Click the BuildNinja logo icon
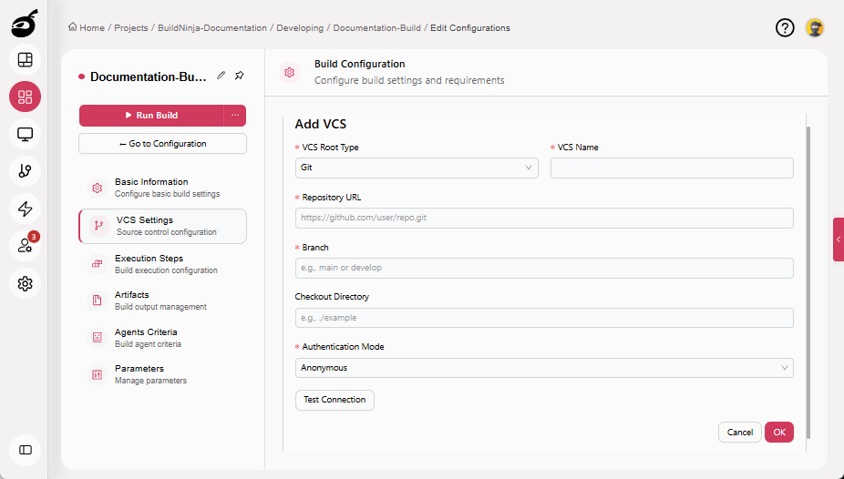 [x=25, y=24]
